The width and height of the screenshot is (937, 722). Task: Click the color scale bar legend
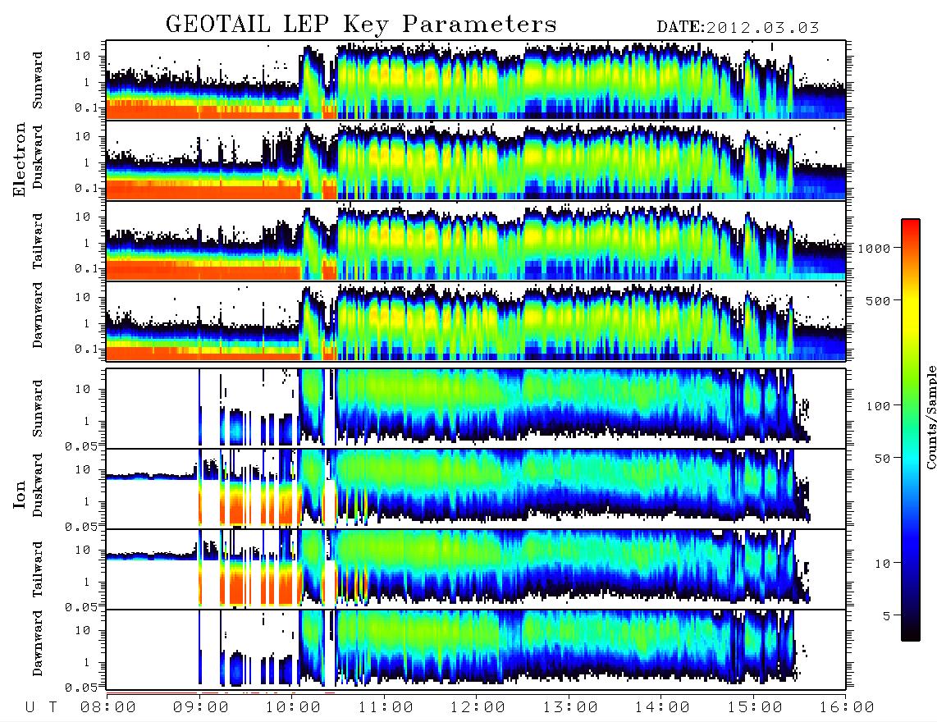click(x=910, y=430)
